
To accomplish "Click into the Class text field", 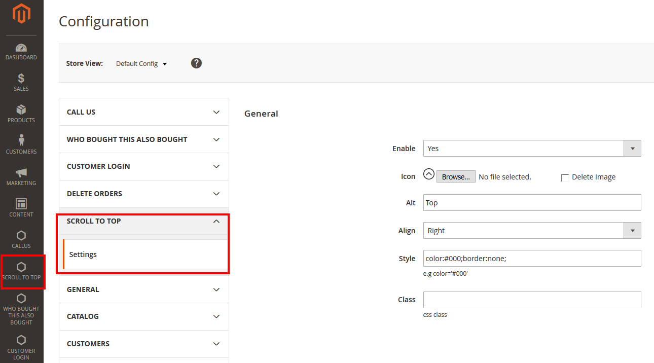I will [x=531, y=300].
